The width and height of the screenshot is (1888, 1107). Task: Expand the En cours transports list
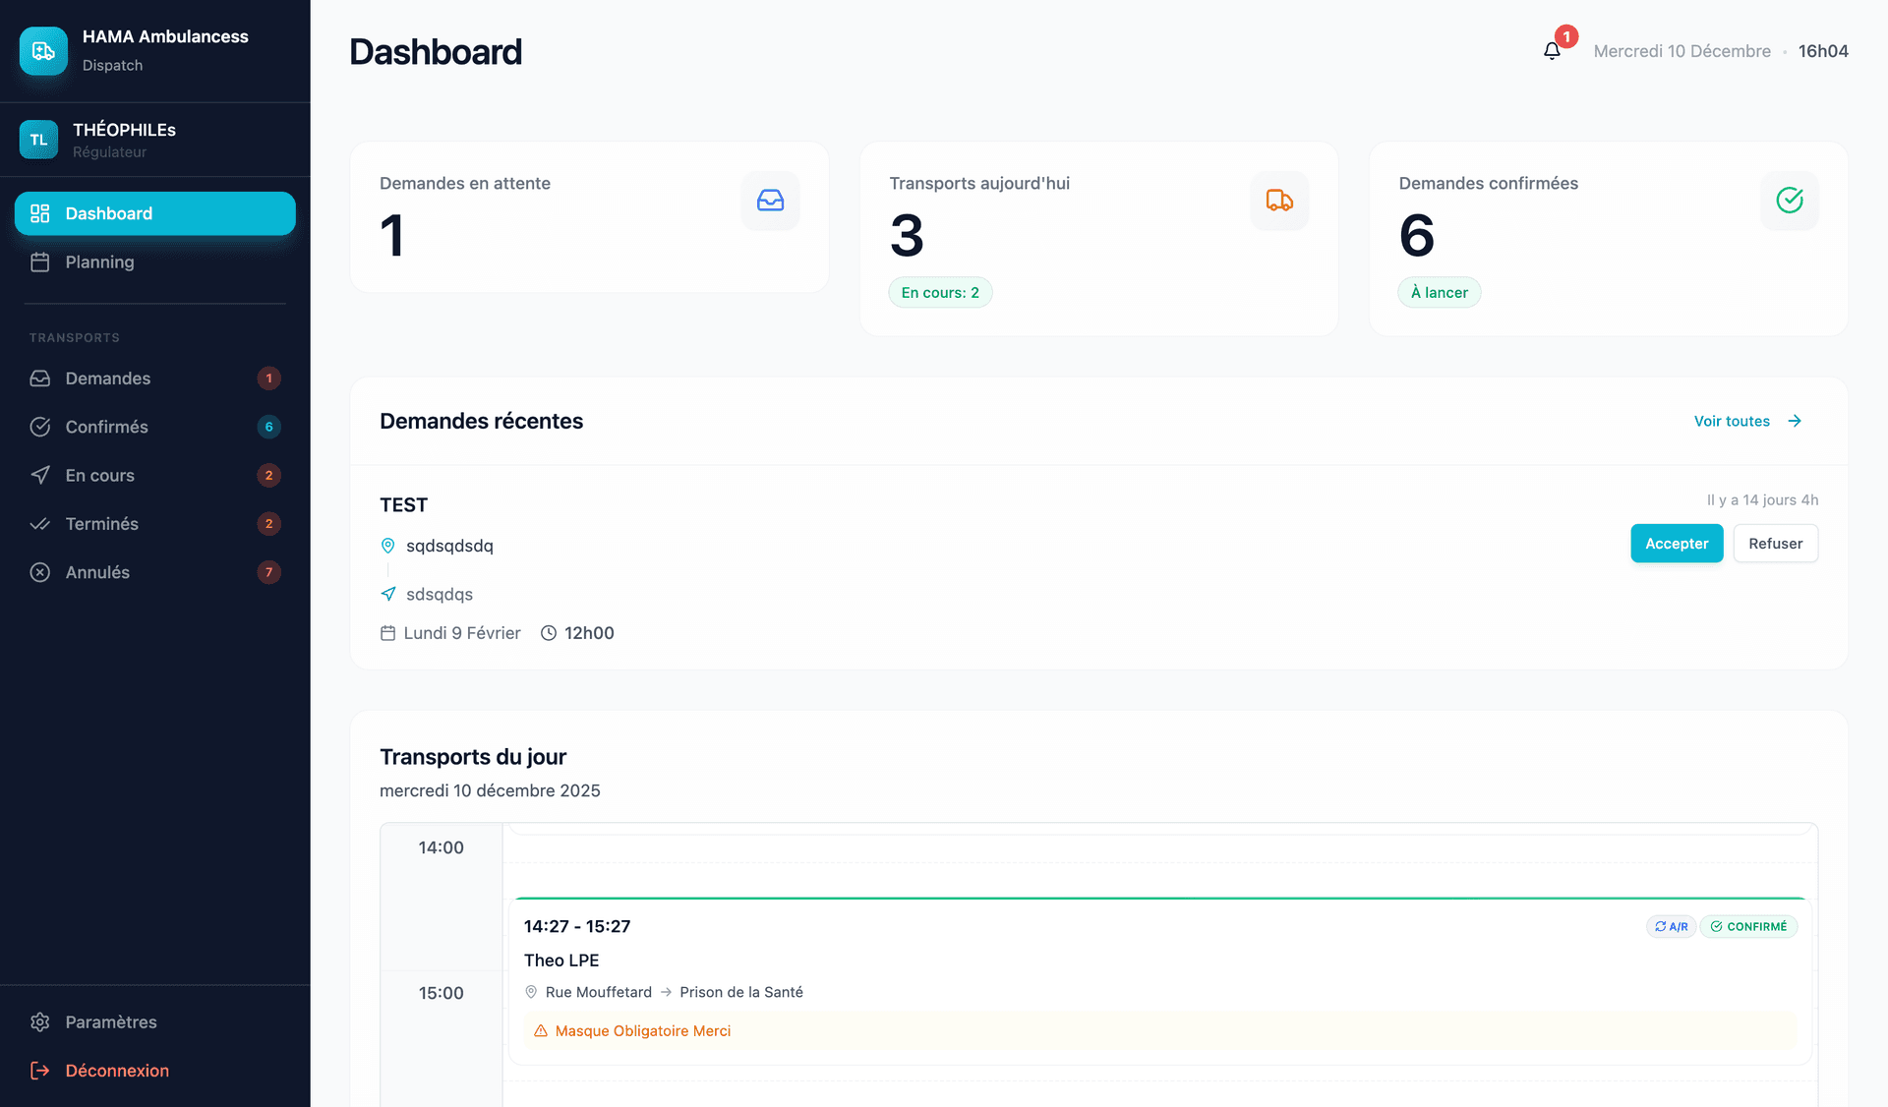pyautogui.click(x=99, y=475)
